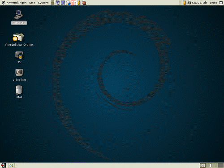Open the mail envelope panel launcher
The width and height of the screenshot is (224, 168).
point(68,3)
